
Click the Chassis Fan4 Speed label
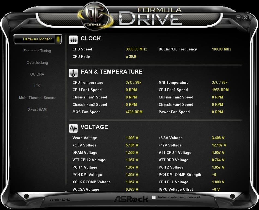click(x=176, y=104)
